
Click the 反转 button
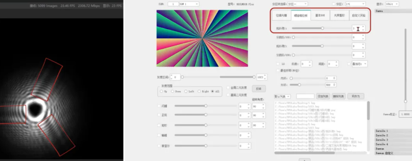(x=259, y=89)
